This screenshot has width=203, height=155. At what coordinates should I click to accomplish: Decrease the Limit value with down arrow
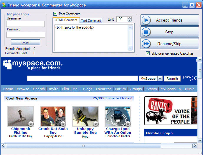point(130,20)
